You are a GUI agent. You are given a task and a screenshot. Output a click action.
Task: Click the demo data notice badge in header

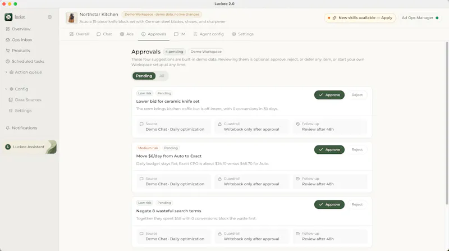point(162,15)
